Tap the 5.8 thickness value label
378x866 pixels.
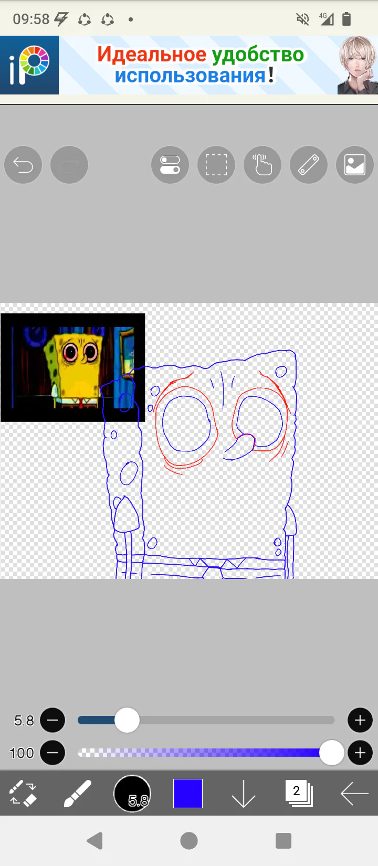[x=24, y=720]
